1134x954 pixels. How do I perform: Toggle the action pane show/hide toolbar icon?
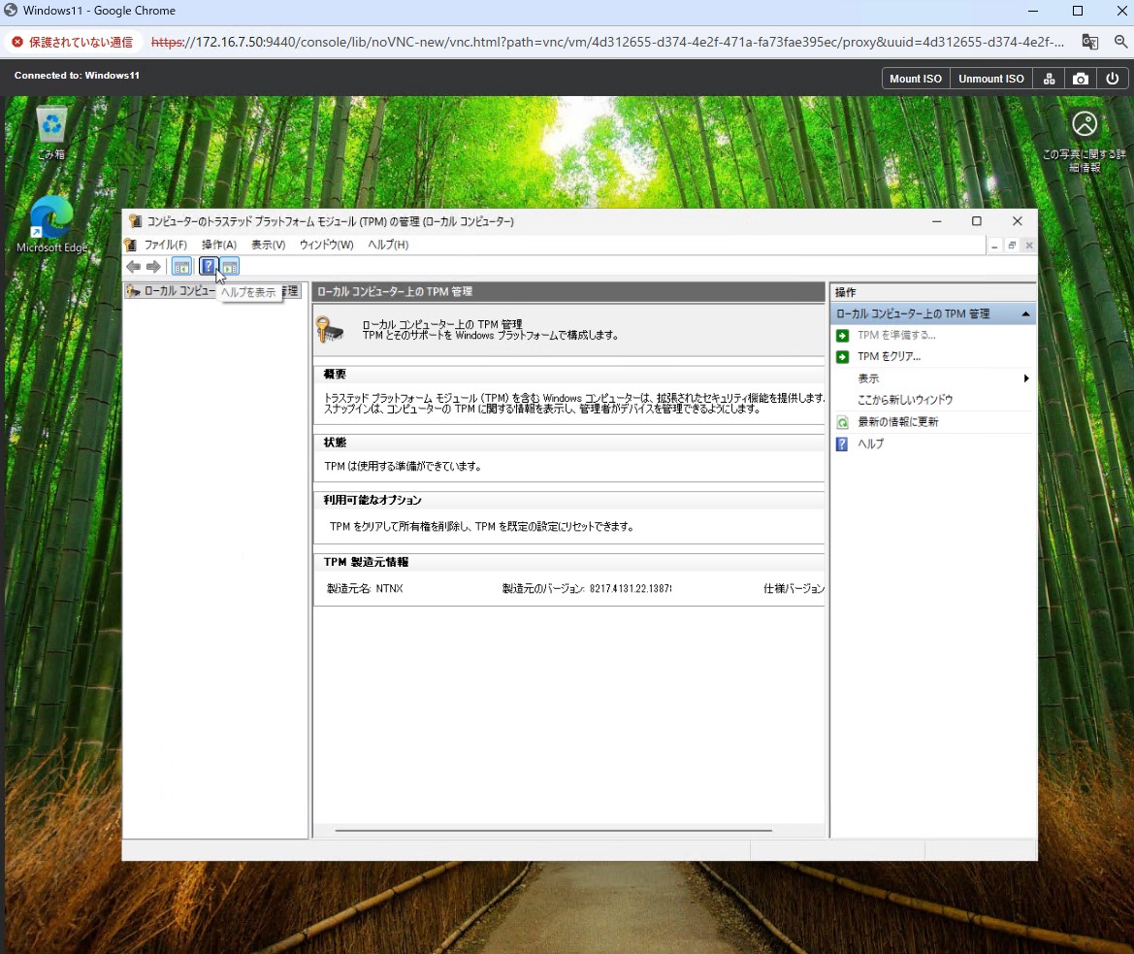(230, 267)
